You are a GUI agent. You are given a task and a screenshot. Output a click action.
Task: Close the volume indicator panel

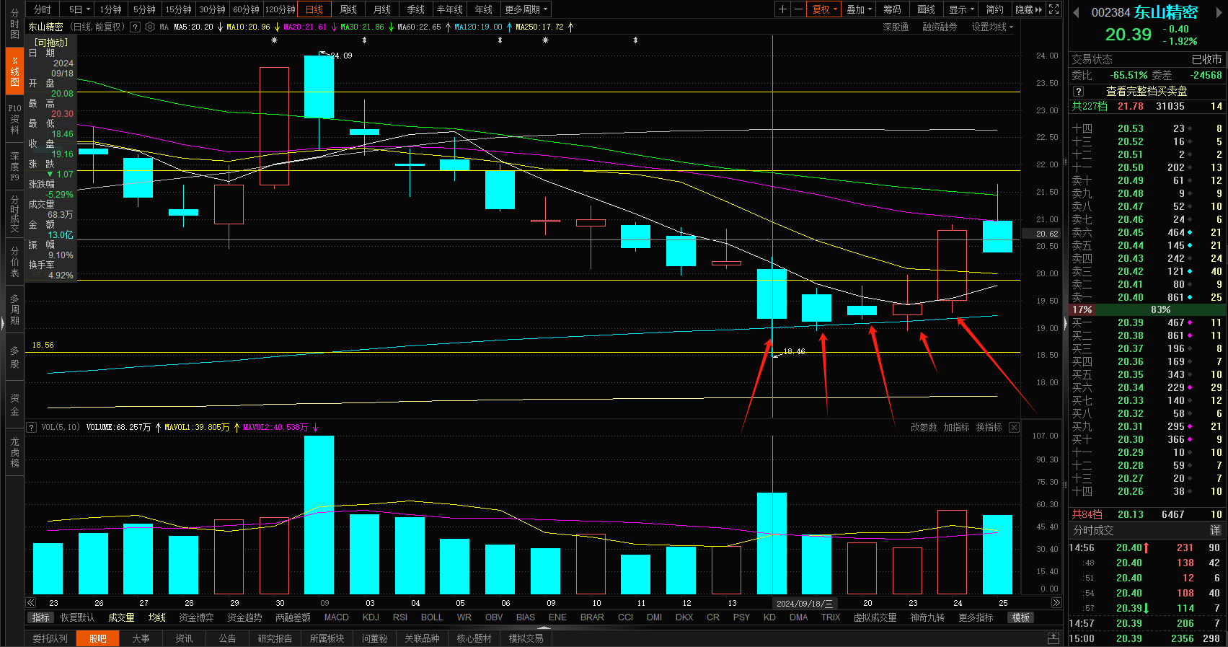(1014, 428)
